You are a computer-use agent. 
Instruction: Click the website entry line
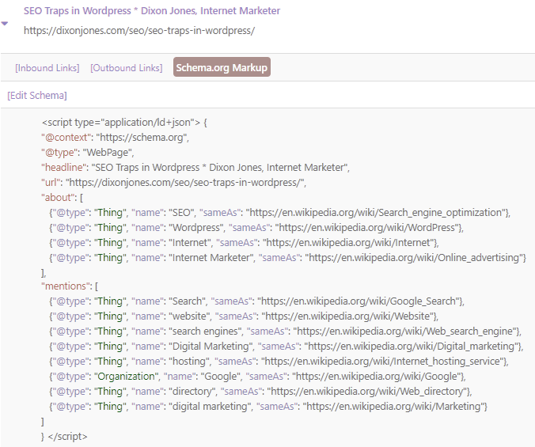point(244,316)
